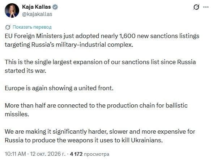Show translation via Показать перевод
This screenshot has height=163, width=213.
click(32, 27)
